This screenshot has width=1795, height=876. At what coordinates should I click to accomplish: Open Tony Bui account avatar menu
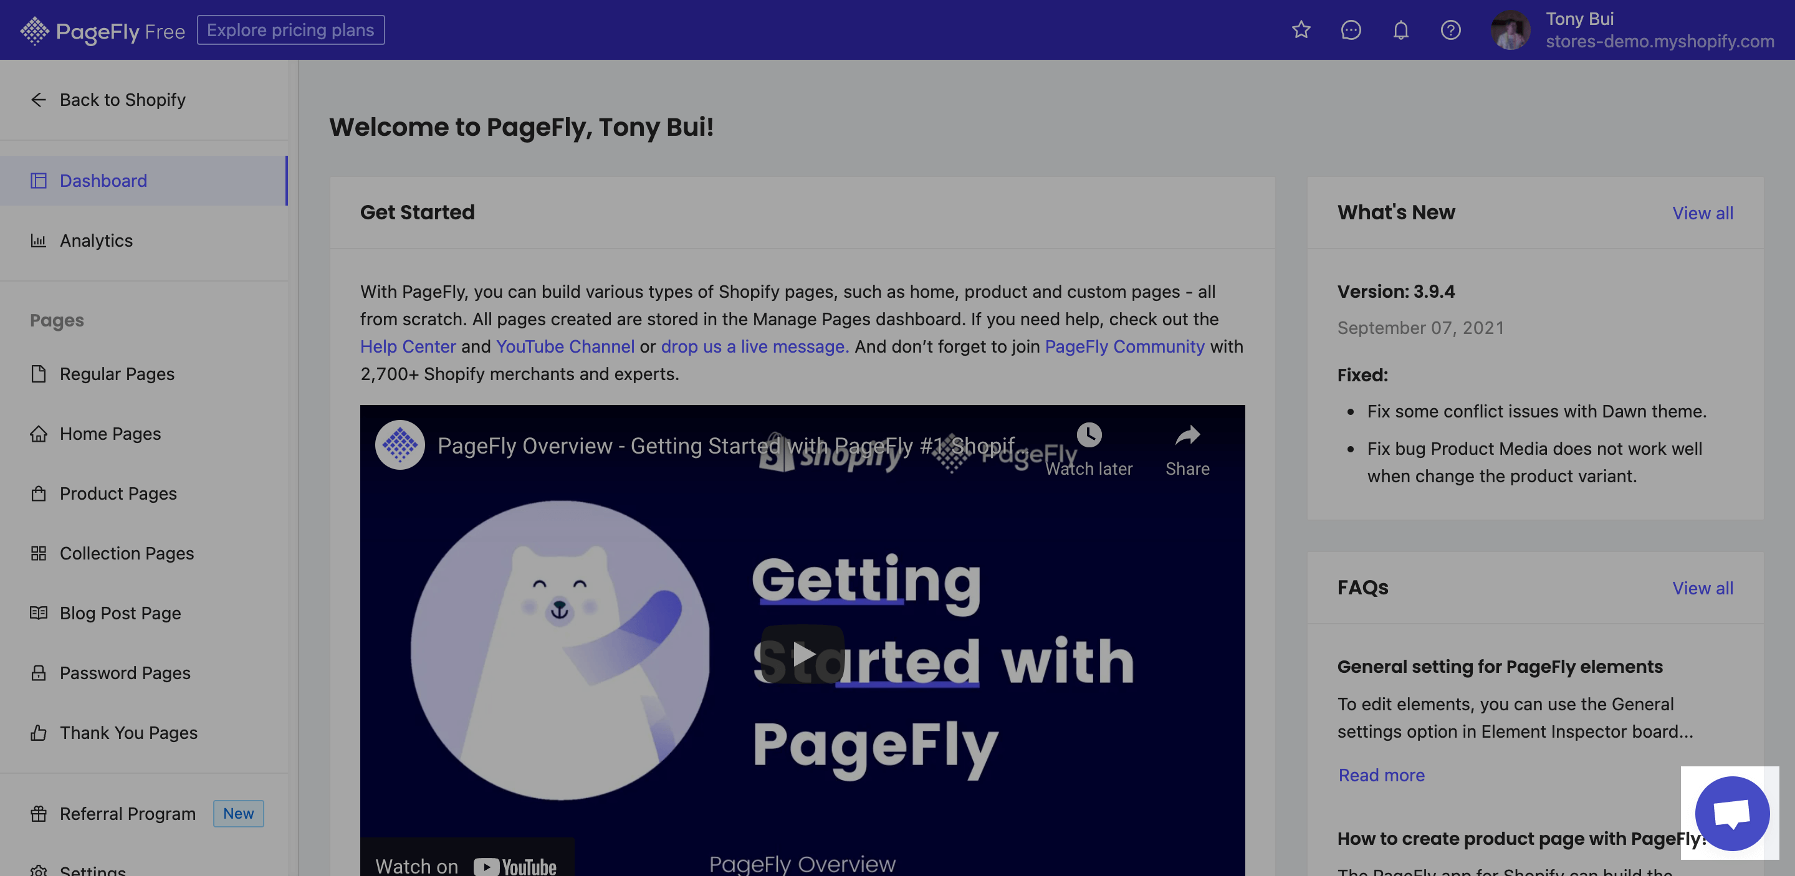pyautogui.click(x=1510, y=30)
